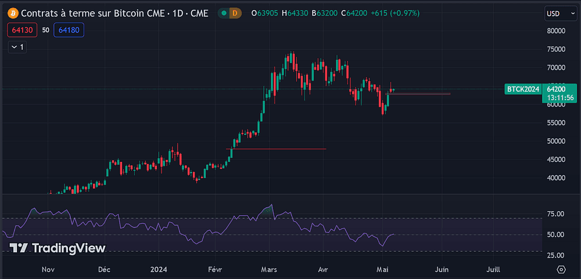Click the close value C64200 in header
This screenshot has height=279, width=581.
tap(354, 14)
